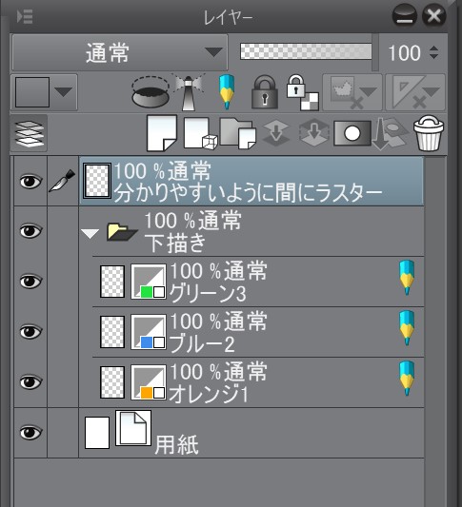Viewport: 462px width, 507px height.
Task: Toggle the Lock Layer padlock icon
Action: pyautogui.click(x=265, y=92)
